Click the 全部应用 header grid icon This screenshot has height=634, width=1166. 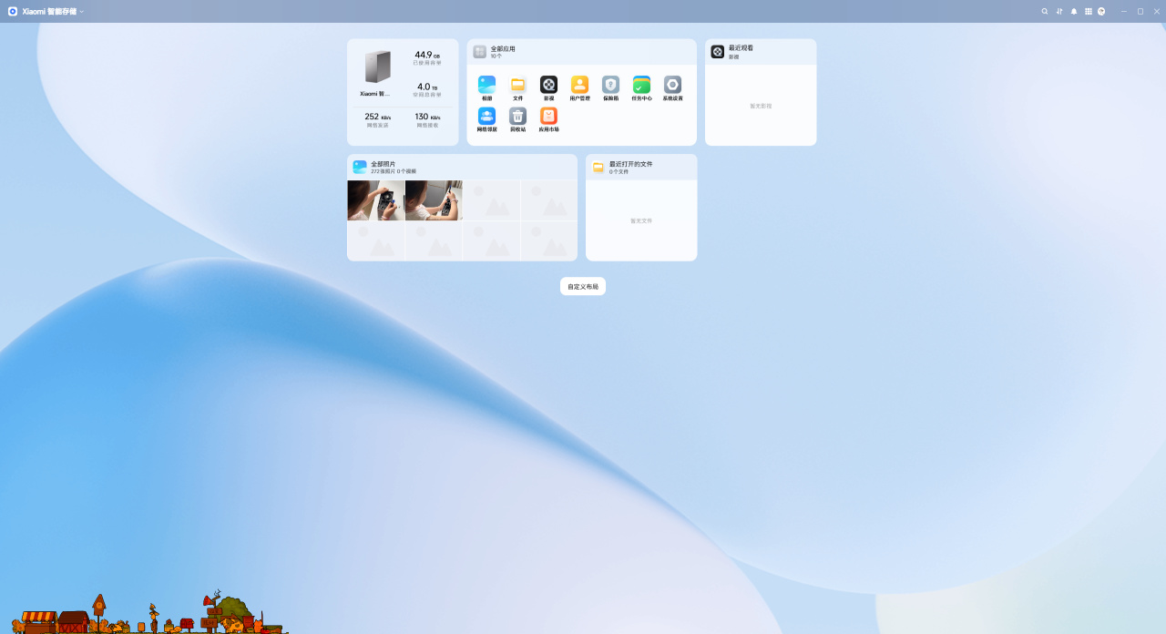(x=479, y=52)
